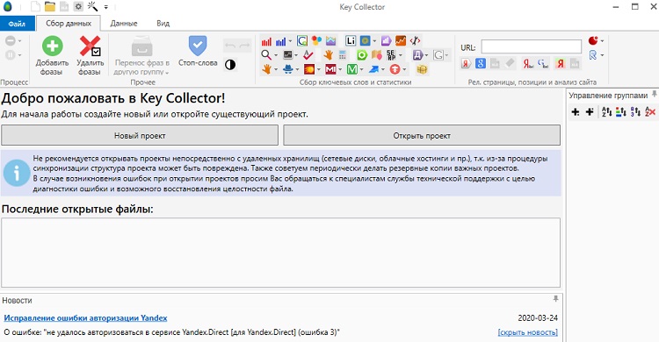This screenshot has width=659, height=342.
Task: Expand dropdown next to dark red circle icon
Action: (x=602, y=40)
